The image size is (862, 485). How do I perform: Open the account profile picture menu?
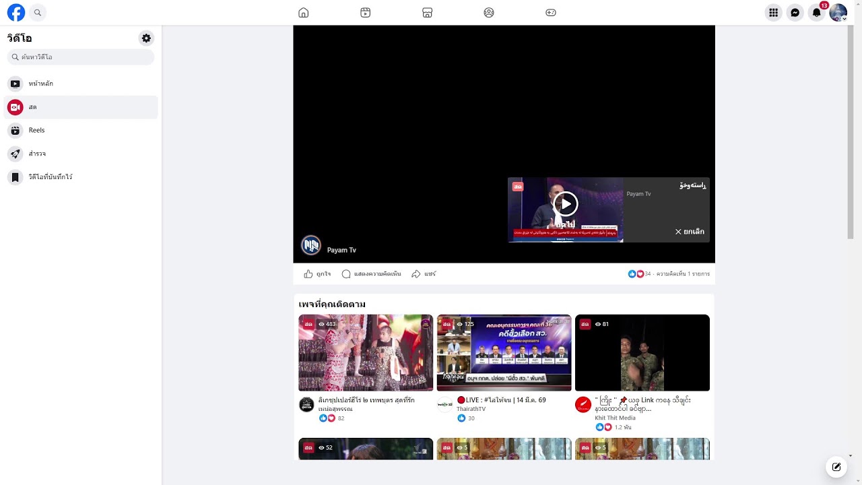pyautogui.click(x=838, y=12)
